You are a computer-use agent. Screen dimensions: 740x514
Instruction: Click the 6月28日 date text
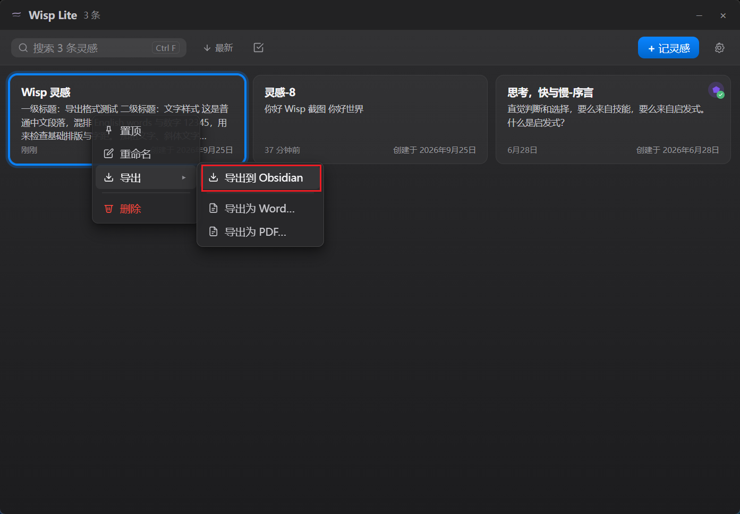(x=522, y=150)
